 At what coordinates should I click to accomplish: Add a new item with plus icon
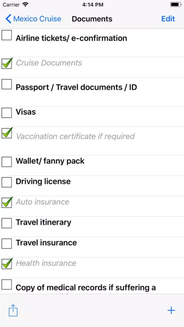171,311
